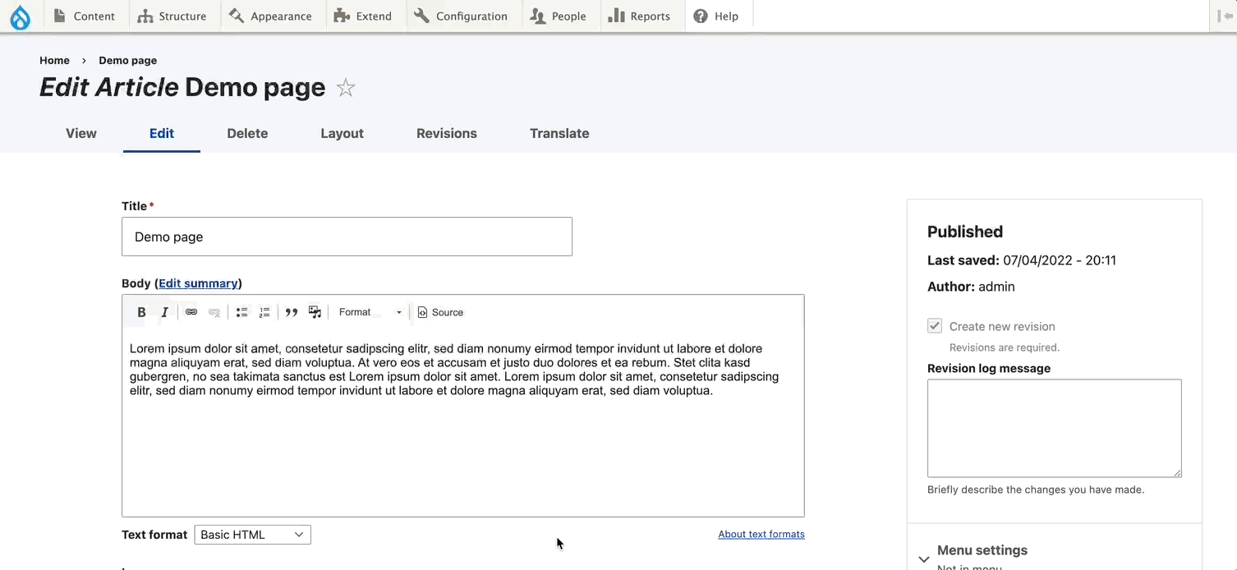Open the Configuration admin menu
Image resolution: width=1237 pixels, height=570 pixels.
(462, 16)
